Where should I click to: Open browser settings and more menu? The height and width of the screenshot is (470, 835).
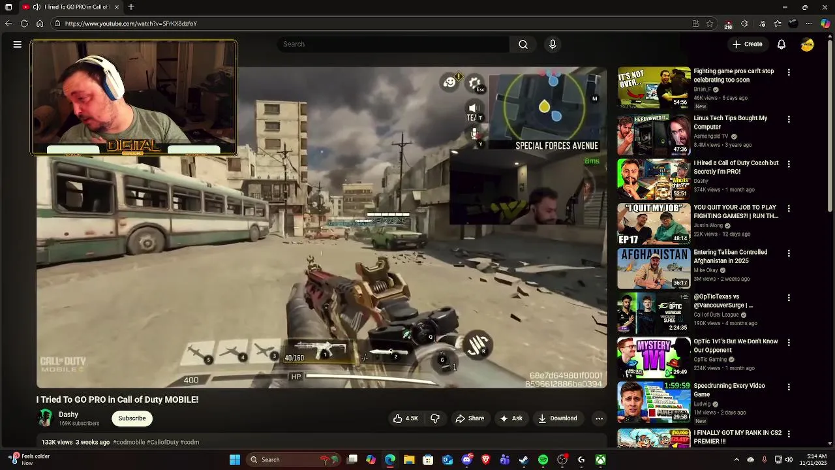point(809,23)
